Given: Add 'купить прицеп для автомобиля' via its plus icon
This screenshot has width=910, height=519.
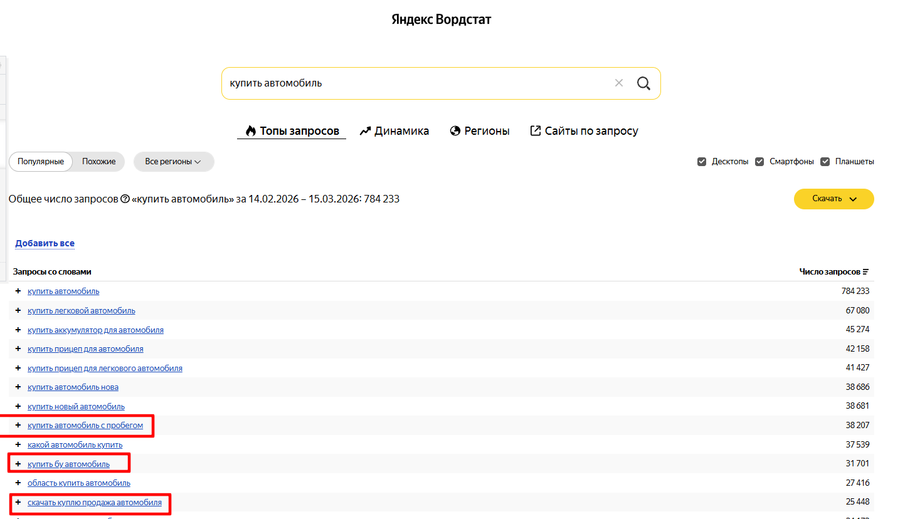Looking at the screenshot, I should tap(18, 349).
